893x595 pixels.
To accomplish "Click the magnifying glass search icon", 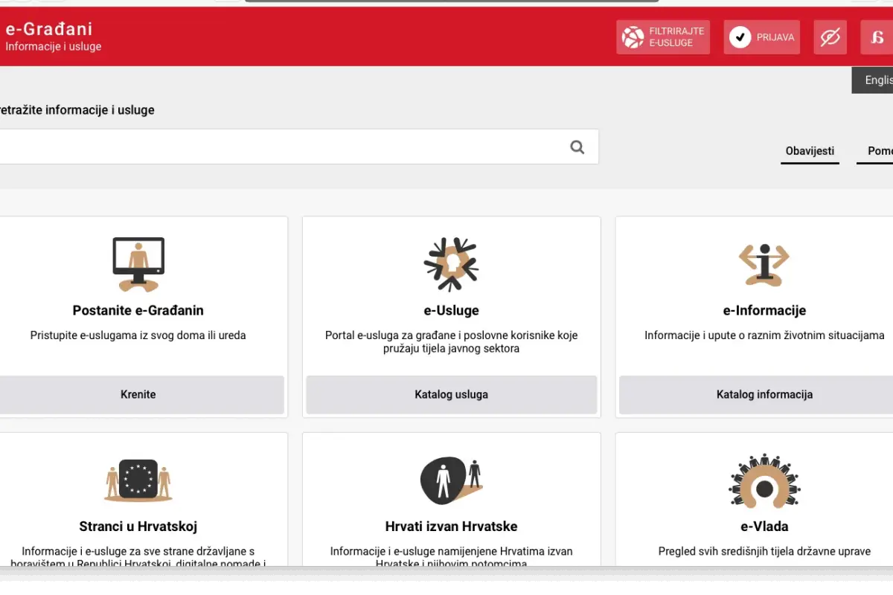I will pos(577,147).
